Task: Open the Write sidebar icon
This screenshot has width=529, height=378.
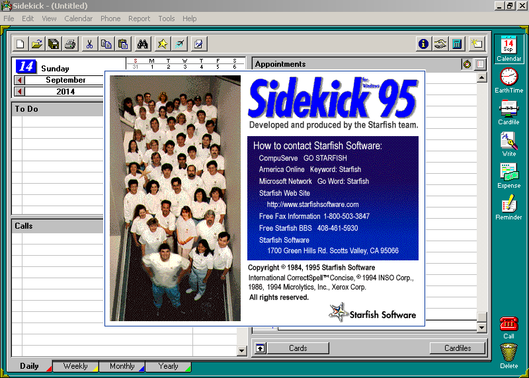Action: 509,144
